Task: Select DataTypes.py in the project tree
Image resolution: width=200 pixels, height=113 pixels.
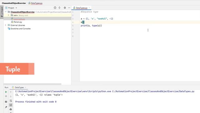Action: click(x=19, y=19)
